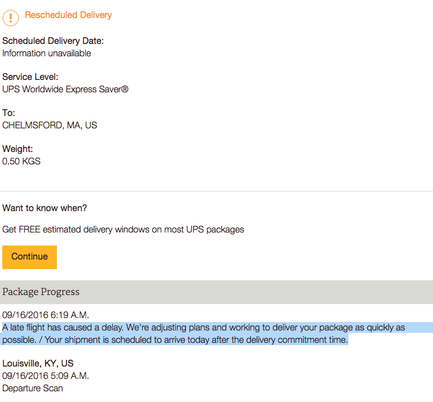Select the Package Progress section header
Viewport: 433px width, 402px height.
pyautogui.click(x=216, y=292)
